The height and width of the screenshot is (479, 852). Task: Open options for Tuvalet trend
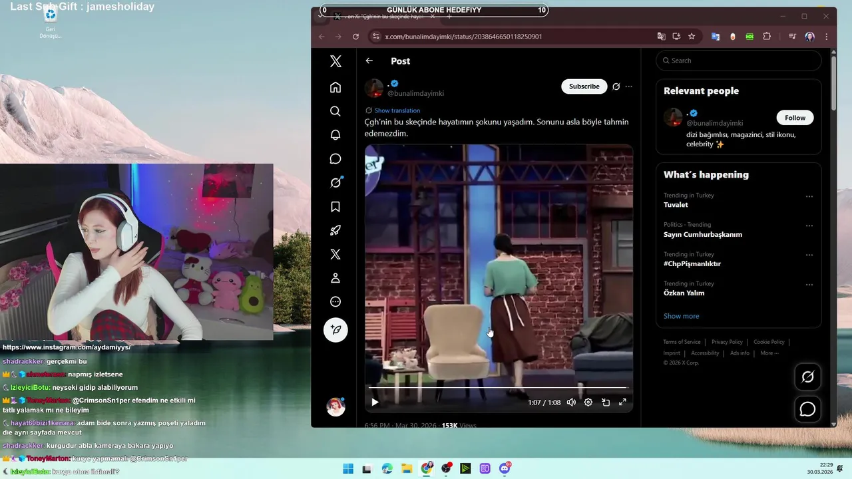click(x=809, y=196)
